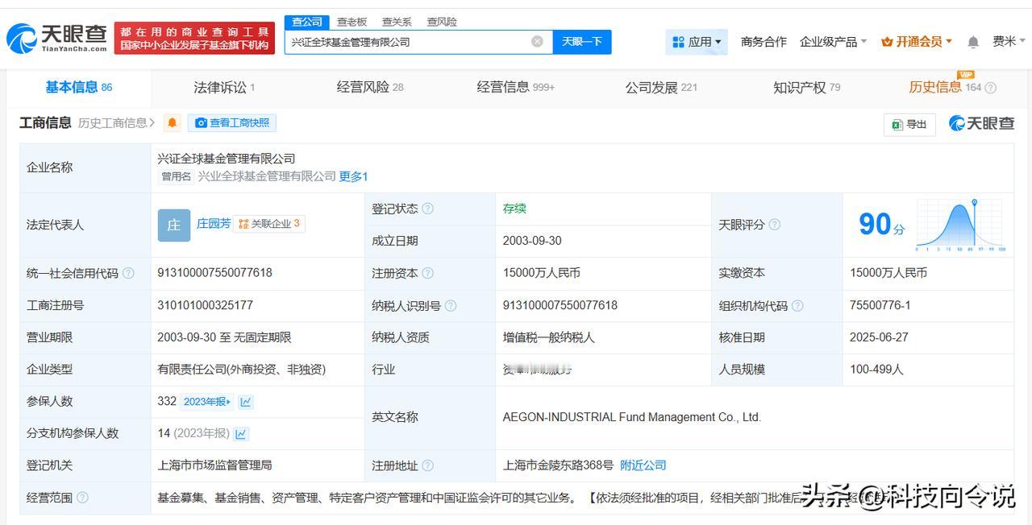Switch to the 知识产权 tab
Screen dimensions: 1032x525
806,87
